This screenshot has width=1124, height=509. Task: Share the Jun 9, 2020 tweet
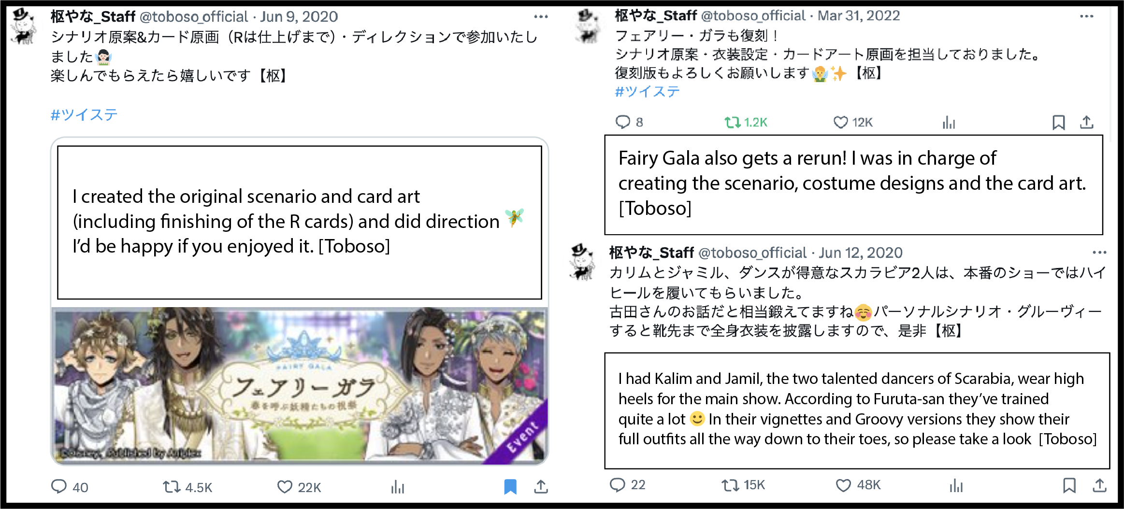pos(541,487)
